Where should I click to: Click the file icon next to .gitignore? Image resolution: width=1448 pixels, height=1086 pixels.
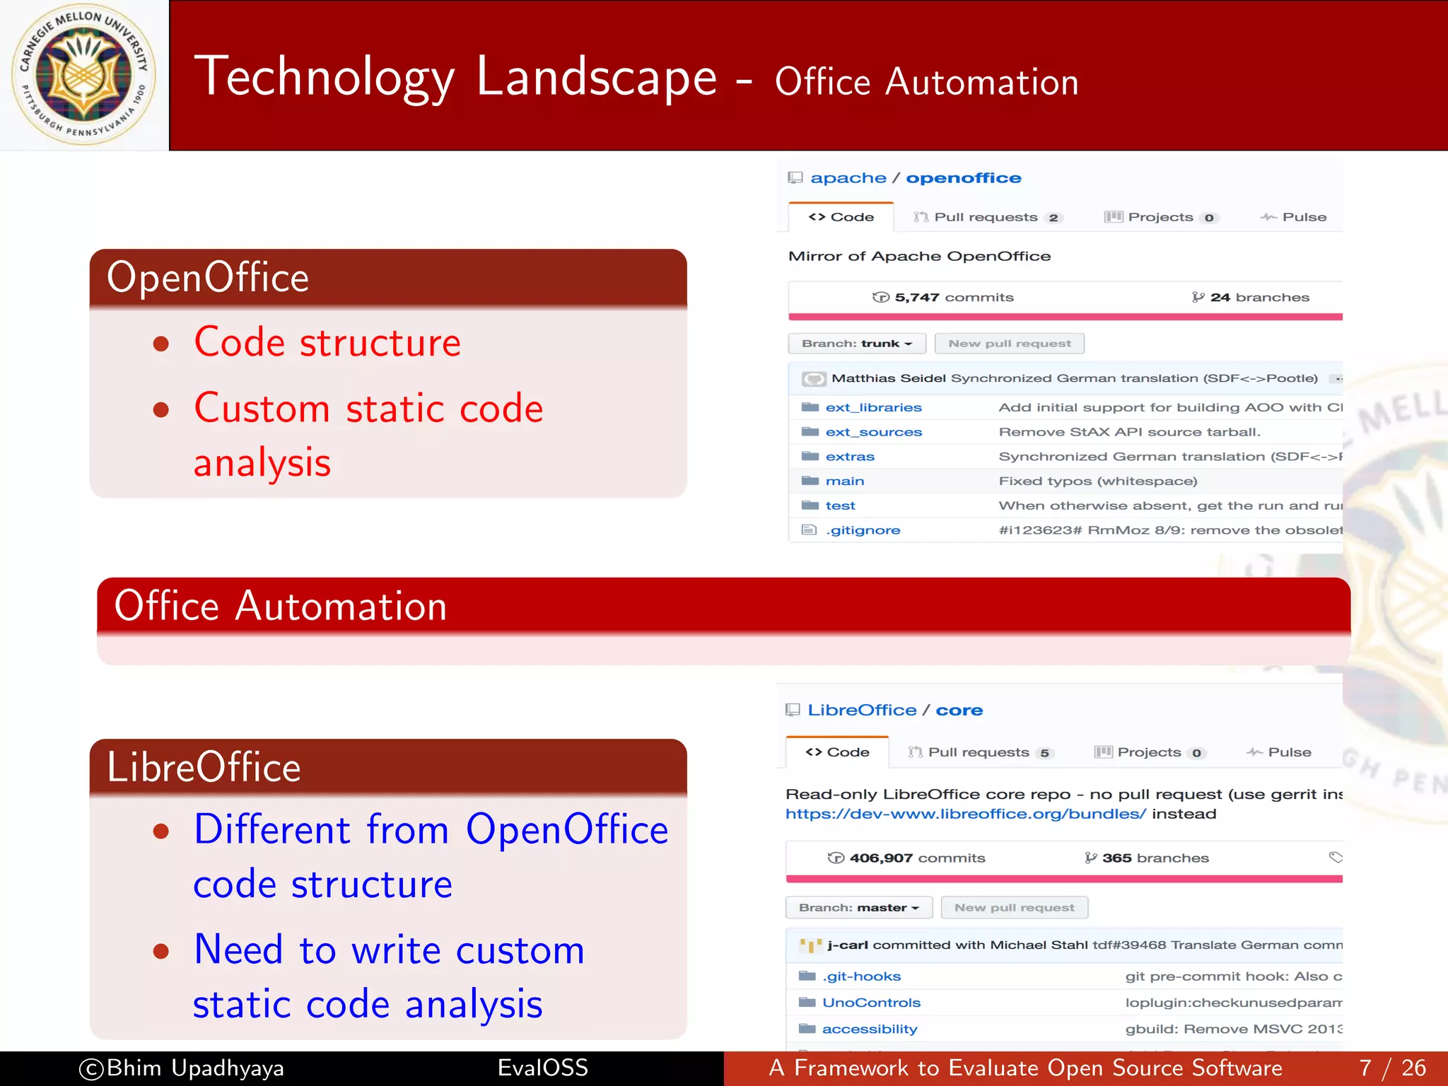[810, 530]
